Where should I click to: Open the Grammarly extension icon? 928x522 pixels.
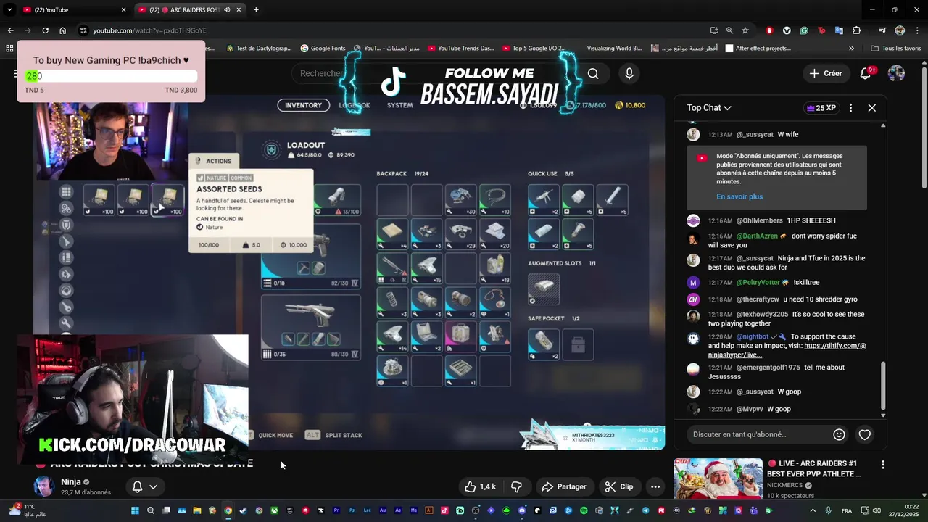[804, 30]
